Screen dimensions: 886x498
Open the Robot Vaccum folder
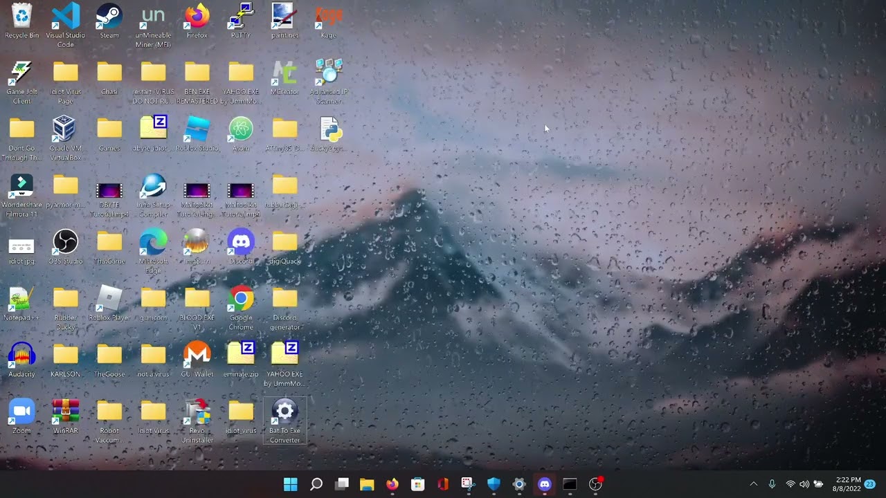click(109, 422)
